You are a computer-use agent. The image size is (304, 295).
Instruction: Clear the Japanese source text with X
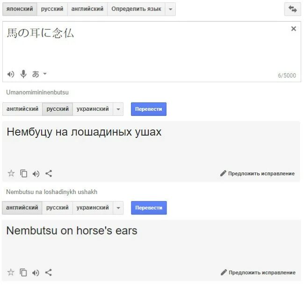[x=293, y=29]
